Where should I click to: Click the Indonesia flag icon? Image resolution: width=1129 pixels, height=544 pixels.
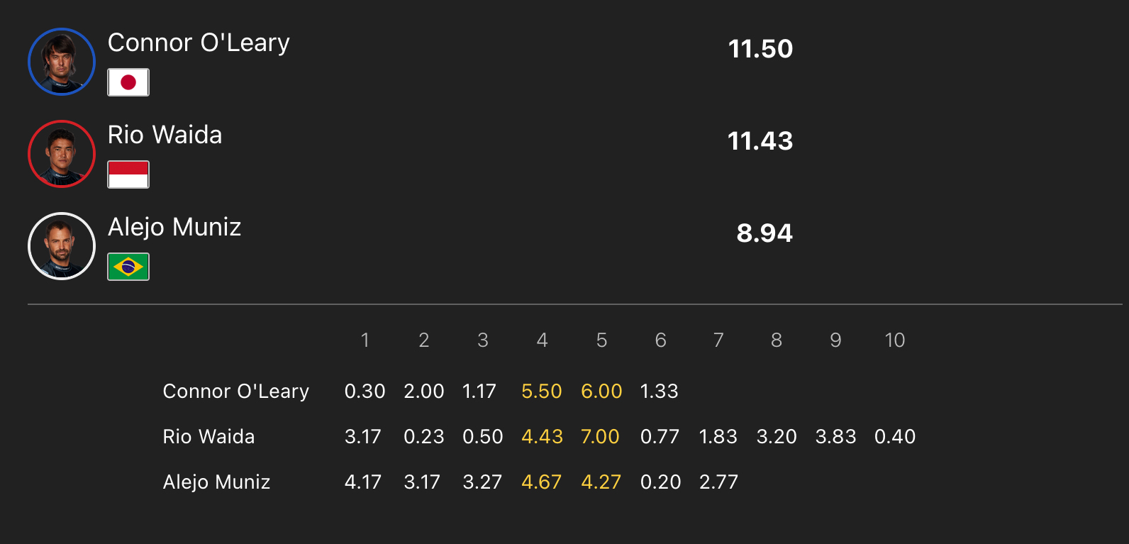click(x=128, y=174)
